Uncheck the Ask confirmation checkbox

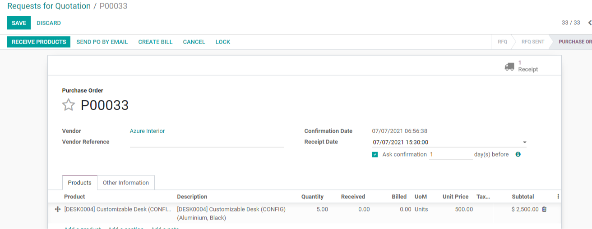375,154
